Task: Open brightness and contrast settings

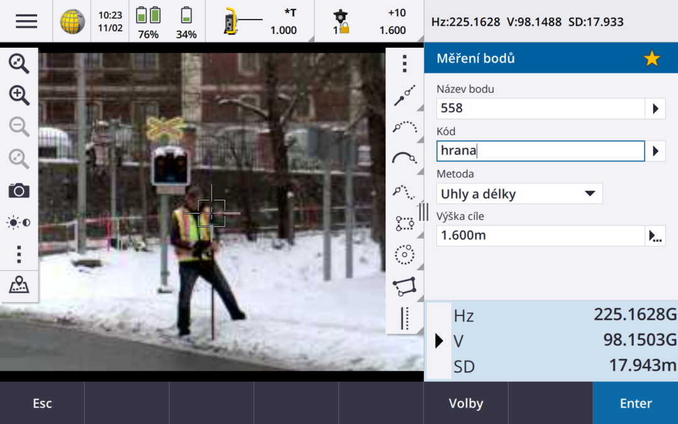Action: click(19, 222)
